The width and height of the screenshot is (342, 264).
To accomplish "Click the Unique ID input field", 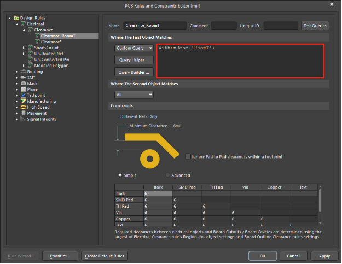I will [x=281, y=26].
